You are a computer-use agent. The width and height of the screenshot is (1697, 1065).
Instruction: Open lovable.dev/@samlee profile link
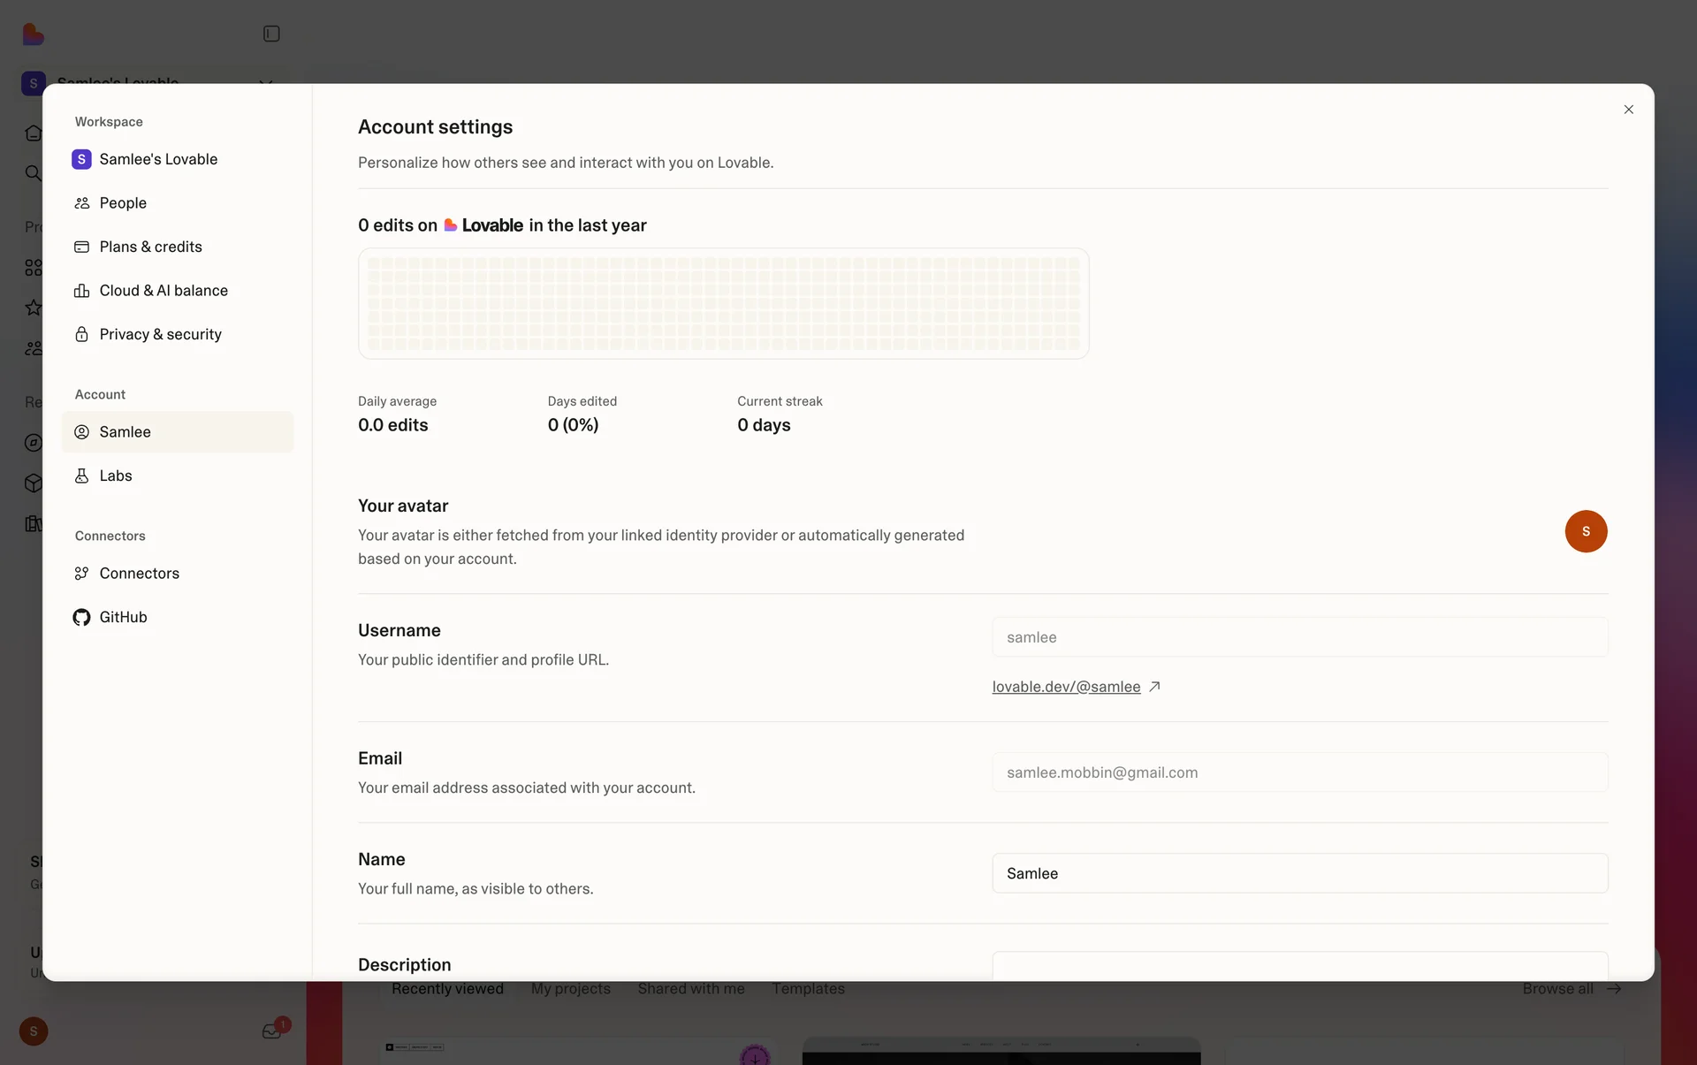pos(1066,687)
